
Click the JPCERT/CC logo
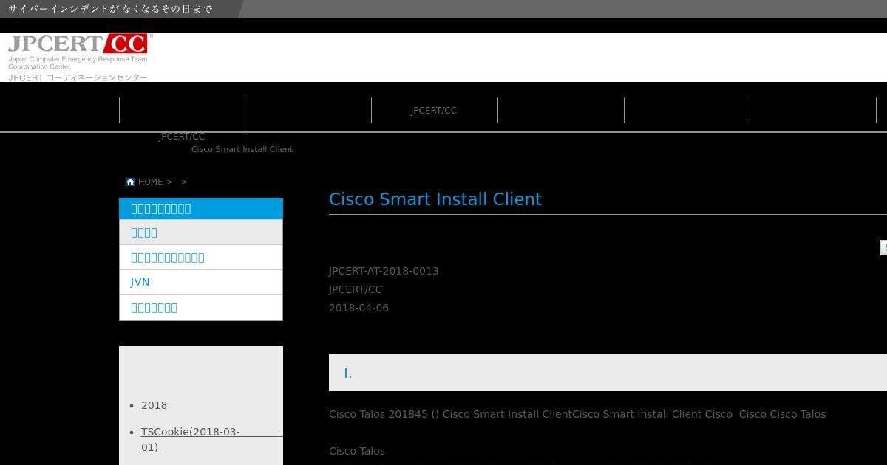pyautogui.click(x=80, y=57)
